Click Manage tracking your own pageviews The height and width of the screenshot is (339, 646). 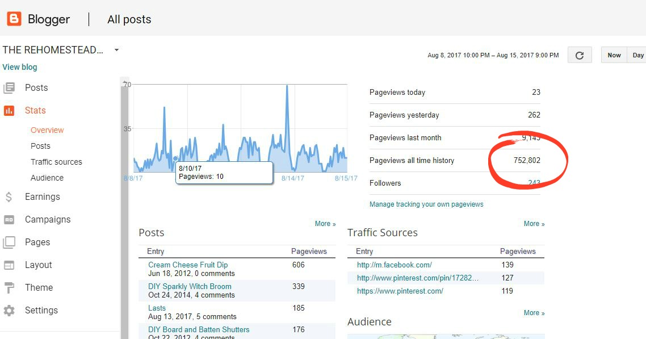[x=426, y=204]
